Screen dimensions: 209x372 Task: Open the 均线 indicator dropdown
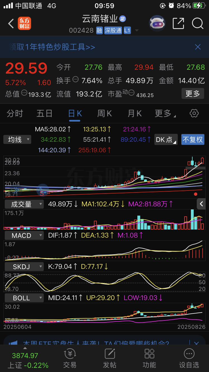tap(17, 139)
